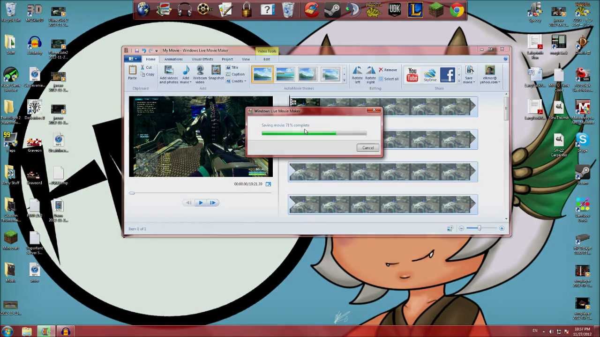Click the Copy button in Clipboard

click(x=147, y=74)
